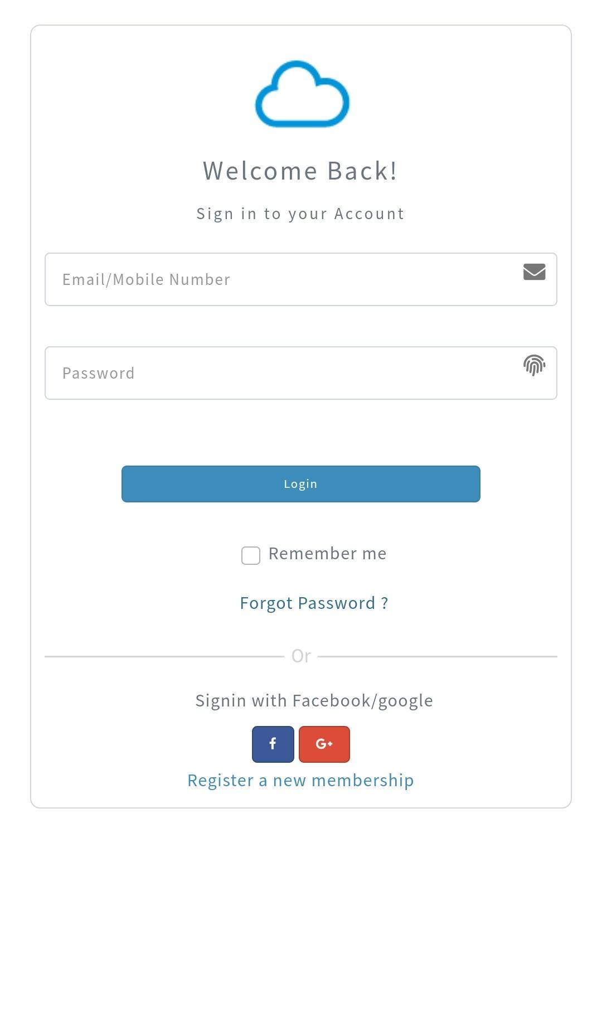Click 'Sign in to your Account' subtitle
Image resolution: width=602 pixels, height=1036 pixels.
(x=300, y=214)
